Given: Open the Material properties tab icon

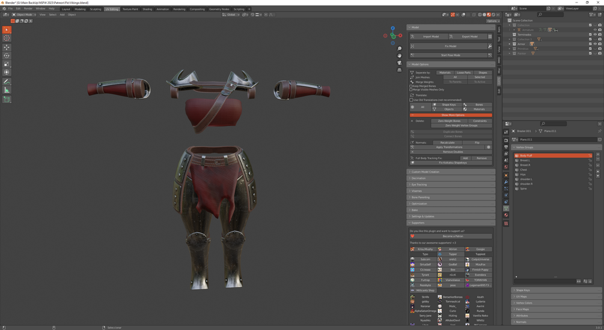Looking at the screenshot, I should [x=506, y=215].
